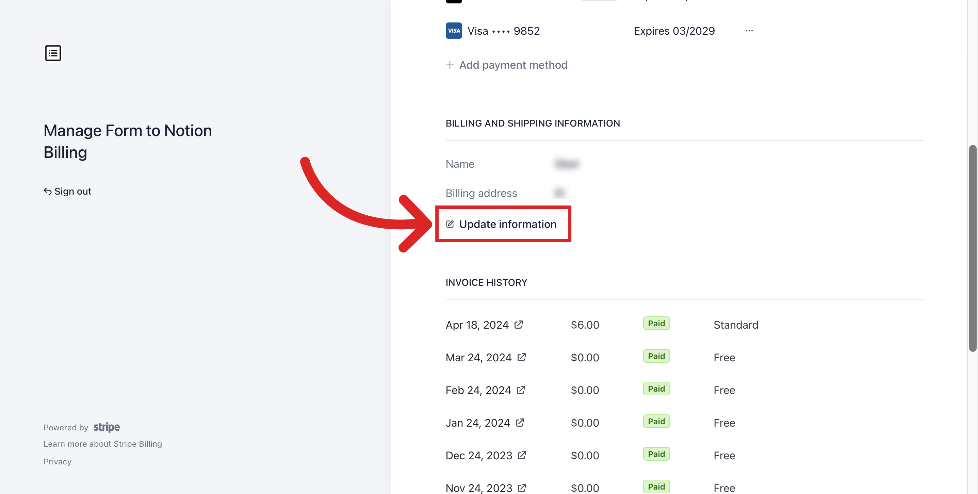Click the Manage Form to Notion Billing title

pos(128,141)
